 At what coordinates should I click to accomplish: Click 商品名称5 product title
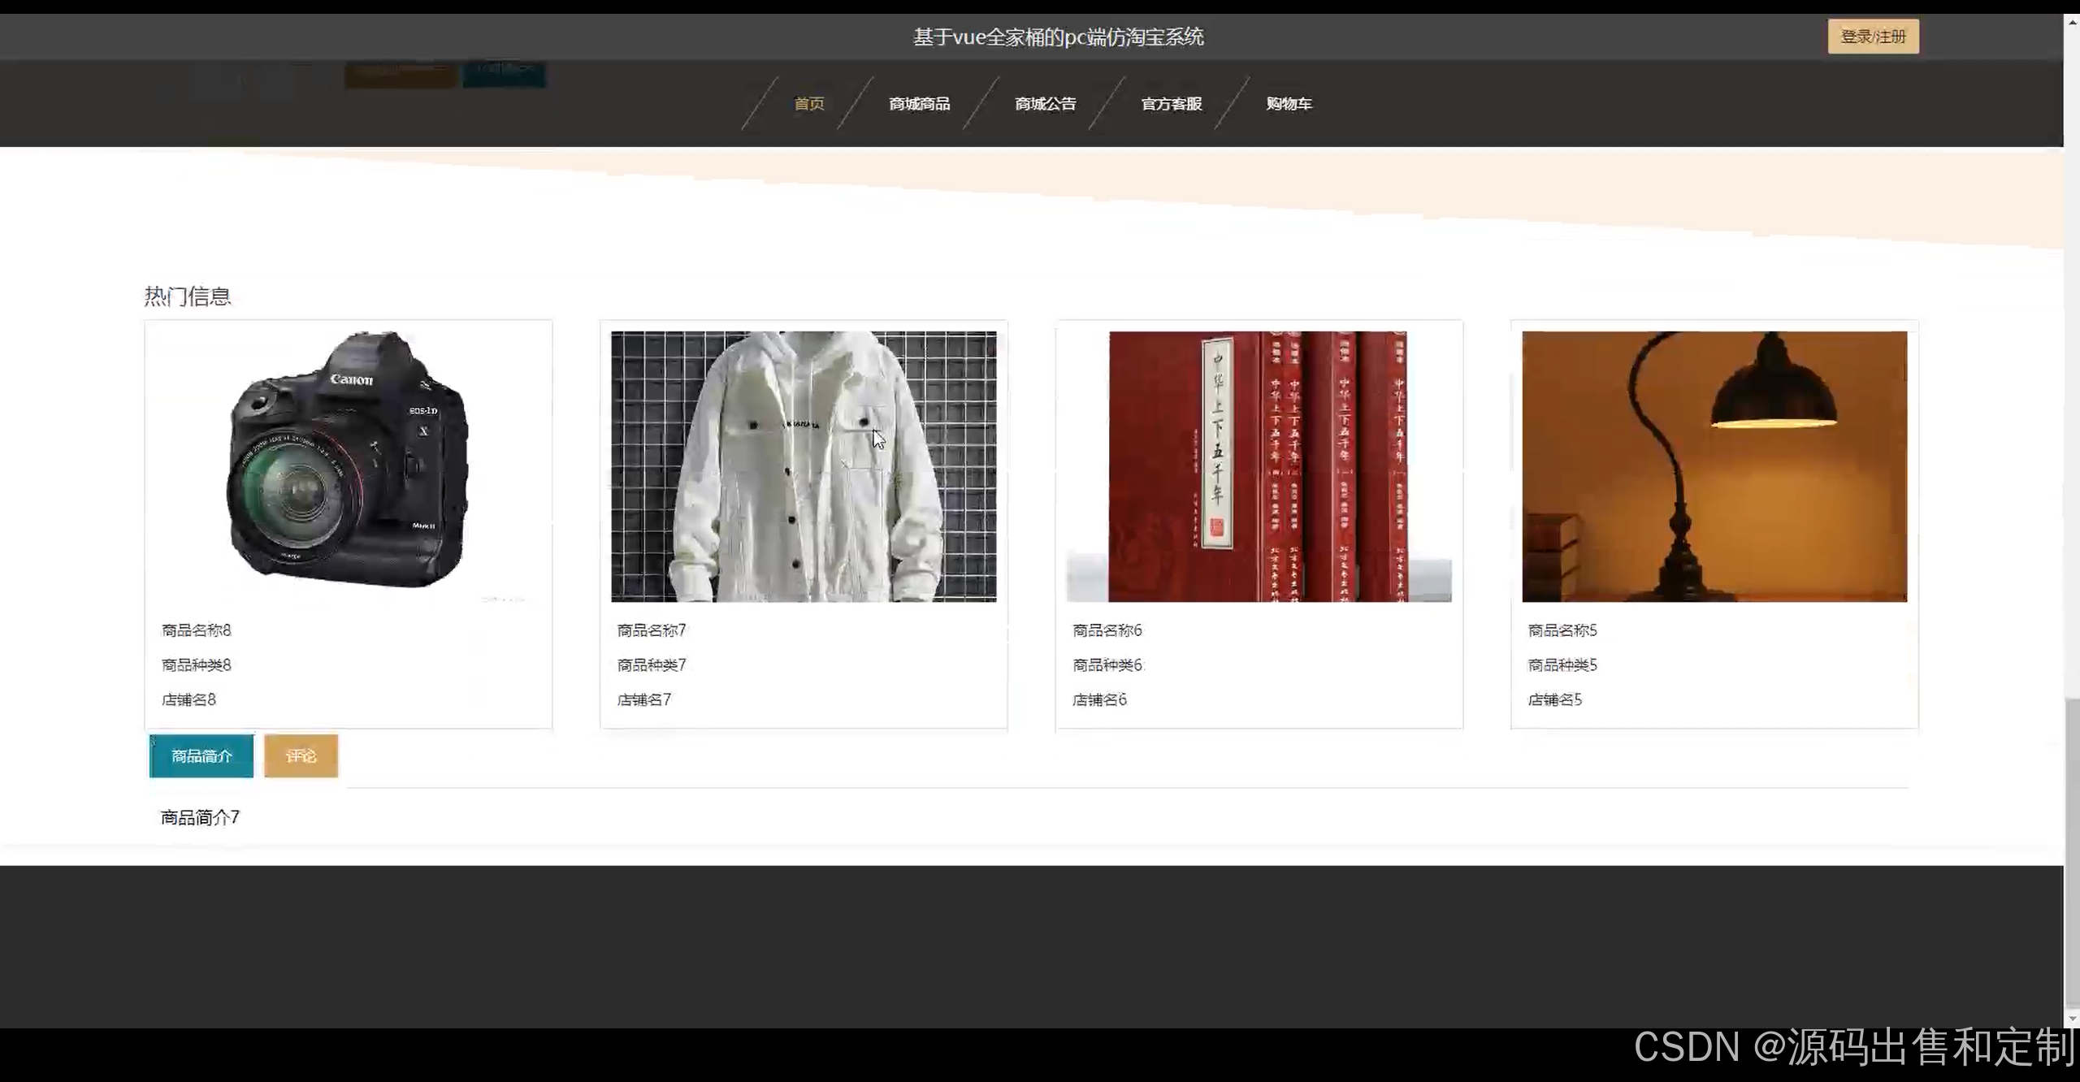[1562, 630]
